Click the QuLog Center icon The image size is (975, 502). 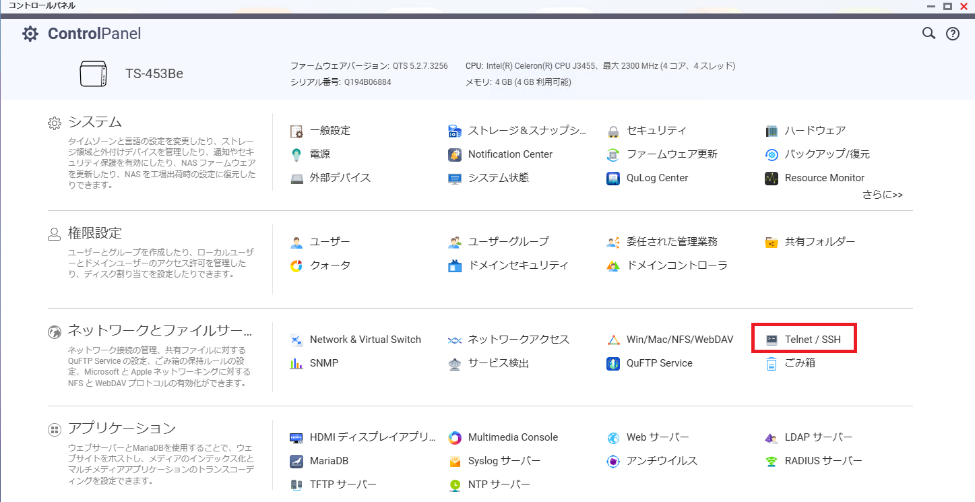[x=613, y=179]
